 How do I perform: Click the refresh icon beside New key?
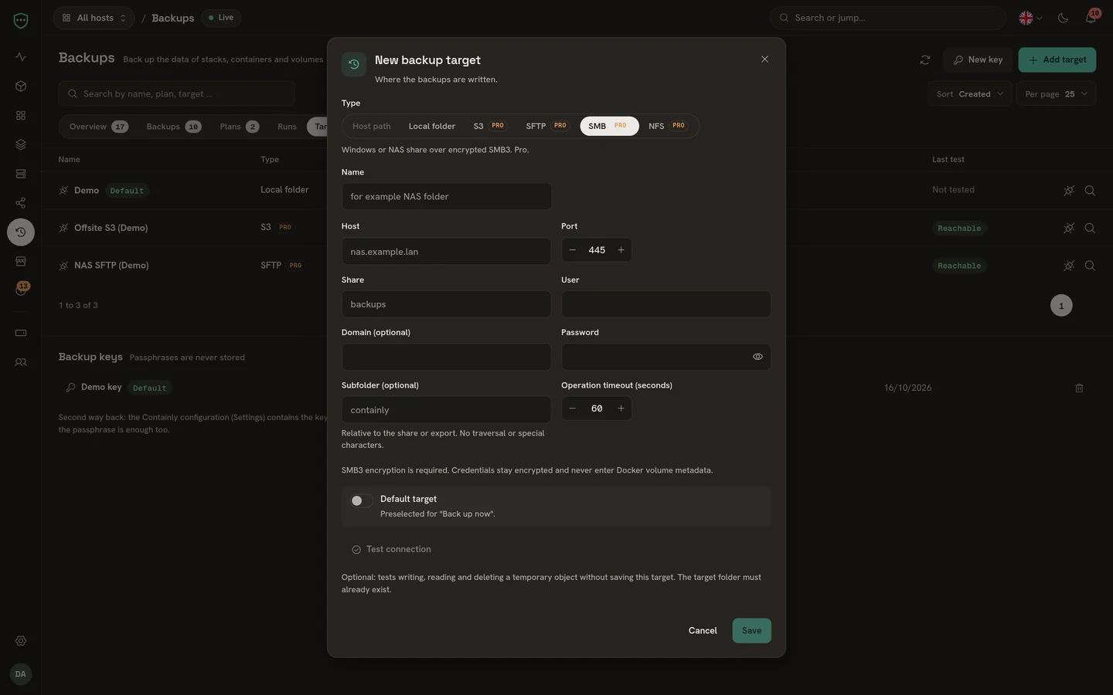tap(925, 60)
